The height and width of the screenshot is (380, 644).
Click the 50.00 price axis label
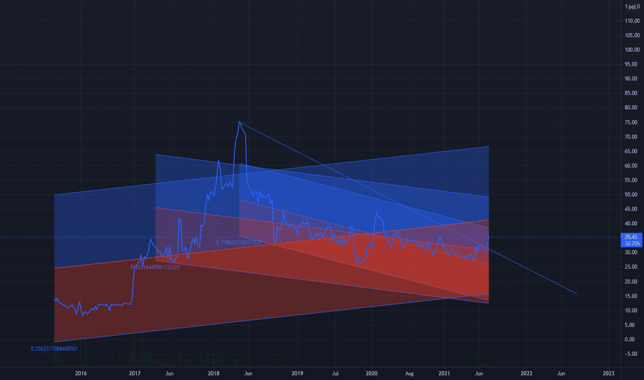[x=631, y=195]
